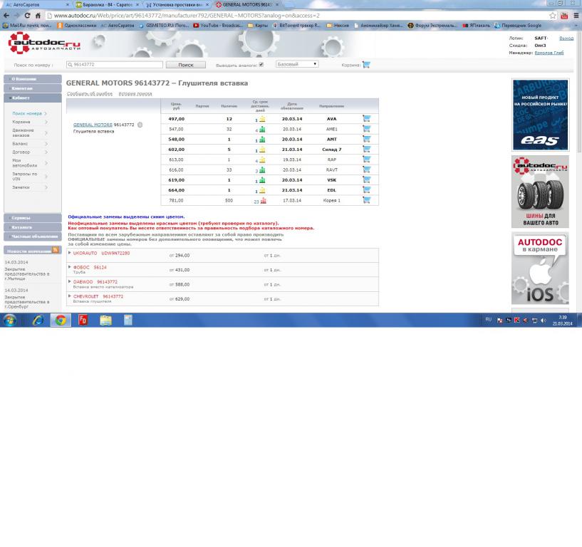Open the calculator app in the taskbar
The width and height of the screenshot is (582, 547).
point(128,320)
